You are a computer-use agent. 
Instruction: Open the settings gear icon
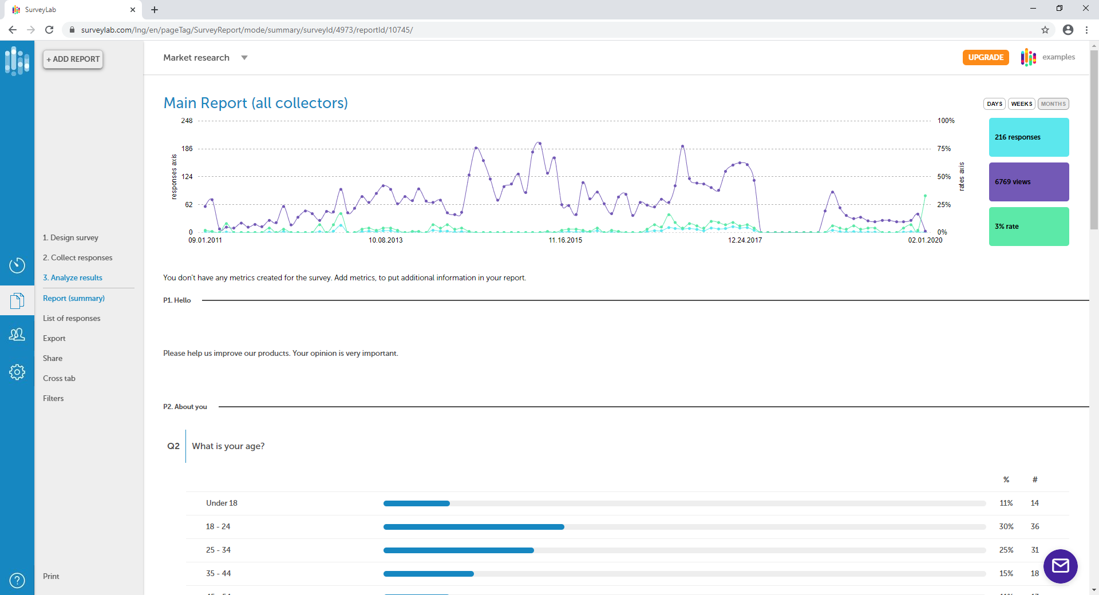[x=17, y=372]
